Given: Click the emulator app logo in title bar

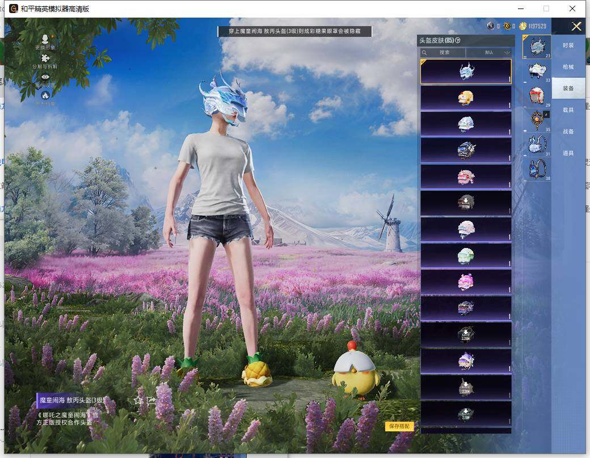Looking at the screenshot, I should pos(14,9).
